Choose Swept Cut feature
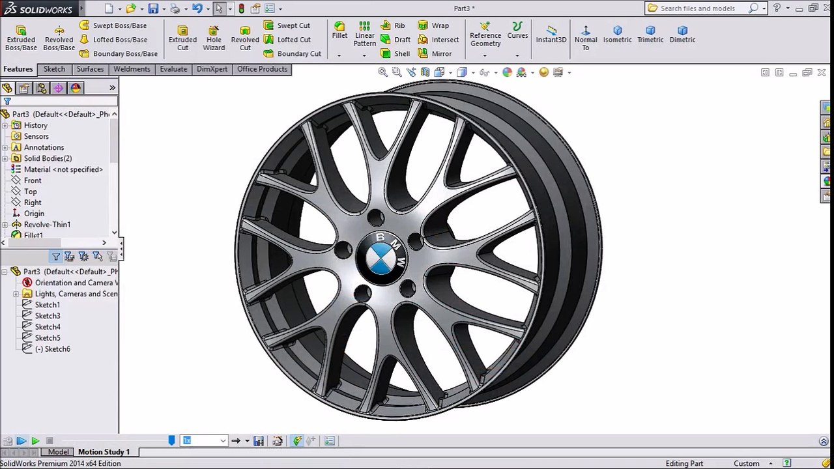This screenshot has height=469, width=834. pyautogui.click(x=287, y=25)
